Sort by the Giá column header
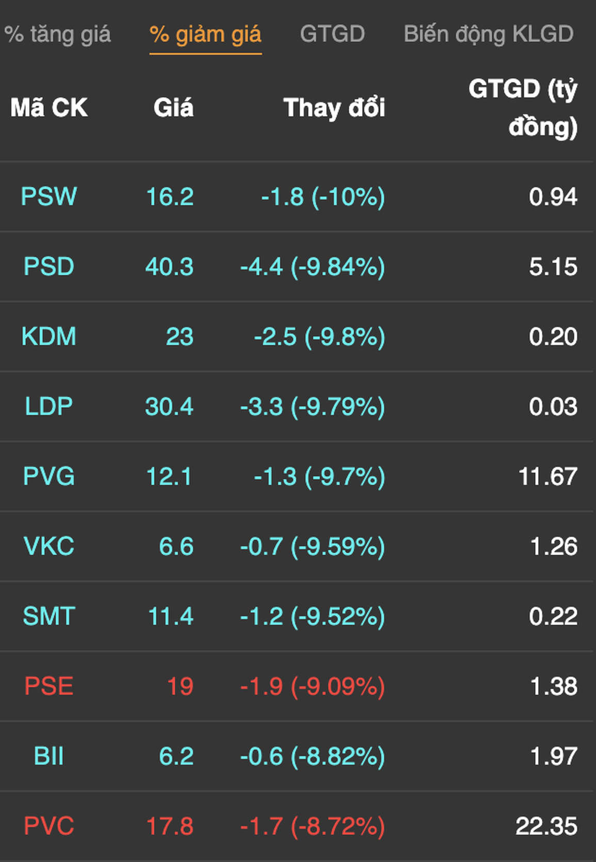 coord(173,108)
